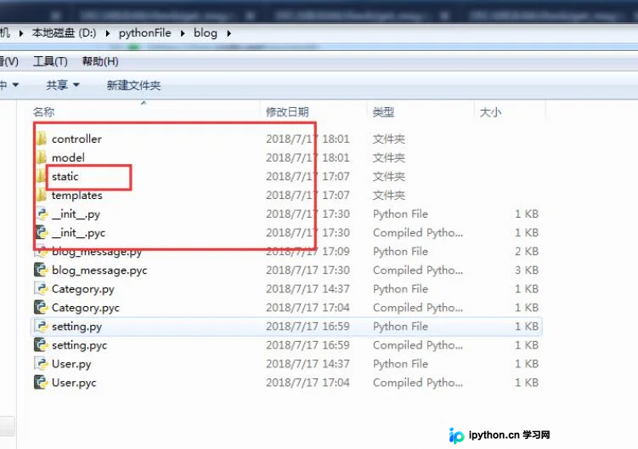Select the file named User.pyc

click(74, 383)
